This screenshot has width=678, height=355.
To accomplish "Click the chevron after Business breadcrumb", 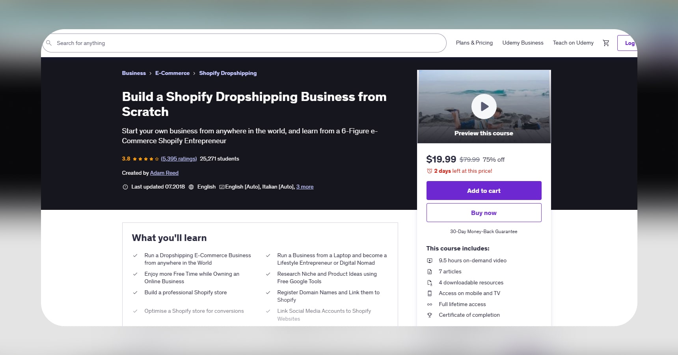I will point(151,73).
